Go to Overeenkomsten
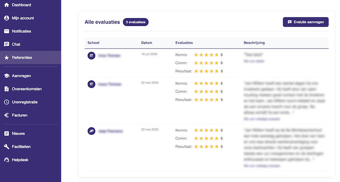 tap(30, 89)
